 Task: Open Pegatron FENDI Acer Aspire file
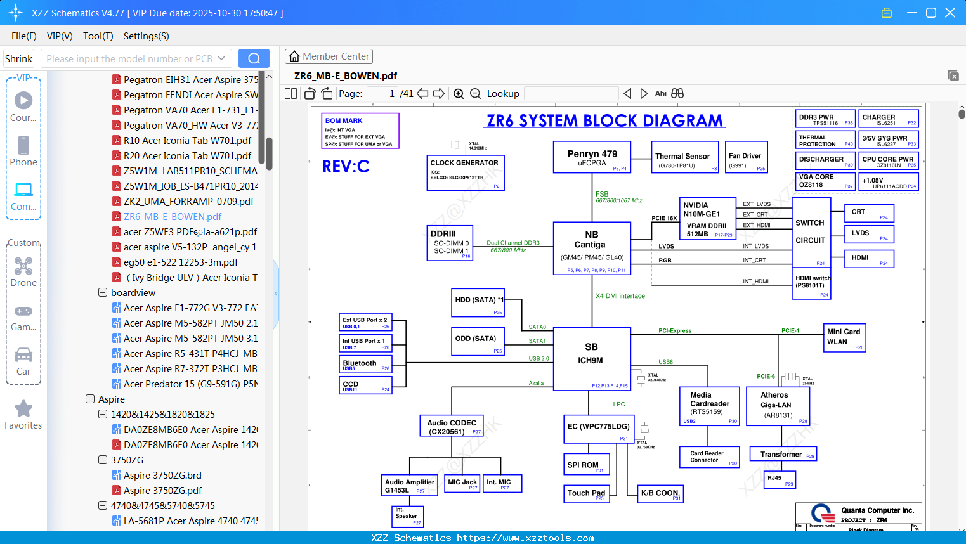pos(191,94)
